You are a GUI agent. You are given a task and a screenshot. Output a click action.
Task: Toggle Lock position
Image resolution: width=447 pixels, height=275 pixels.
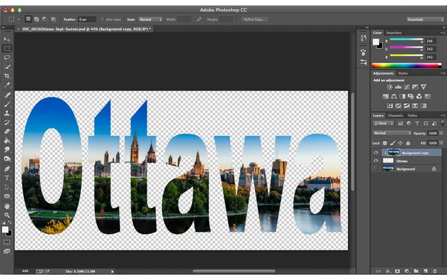(400, 143)
